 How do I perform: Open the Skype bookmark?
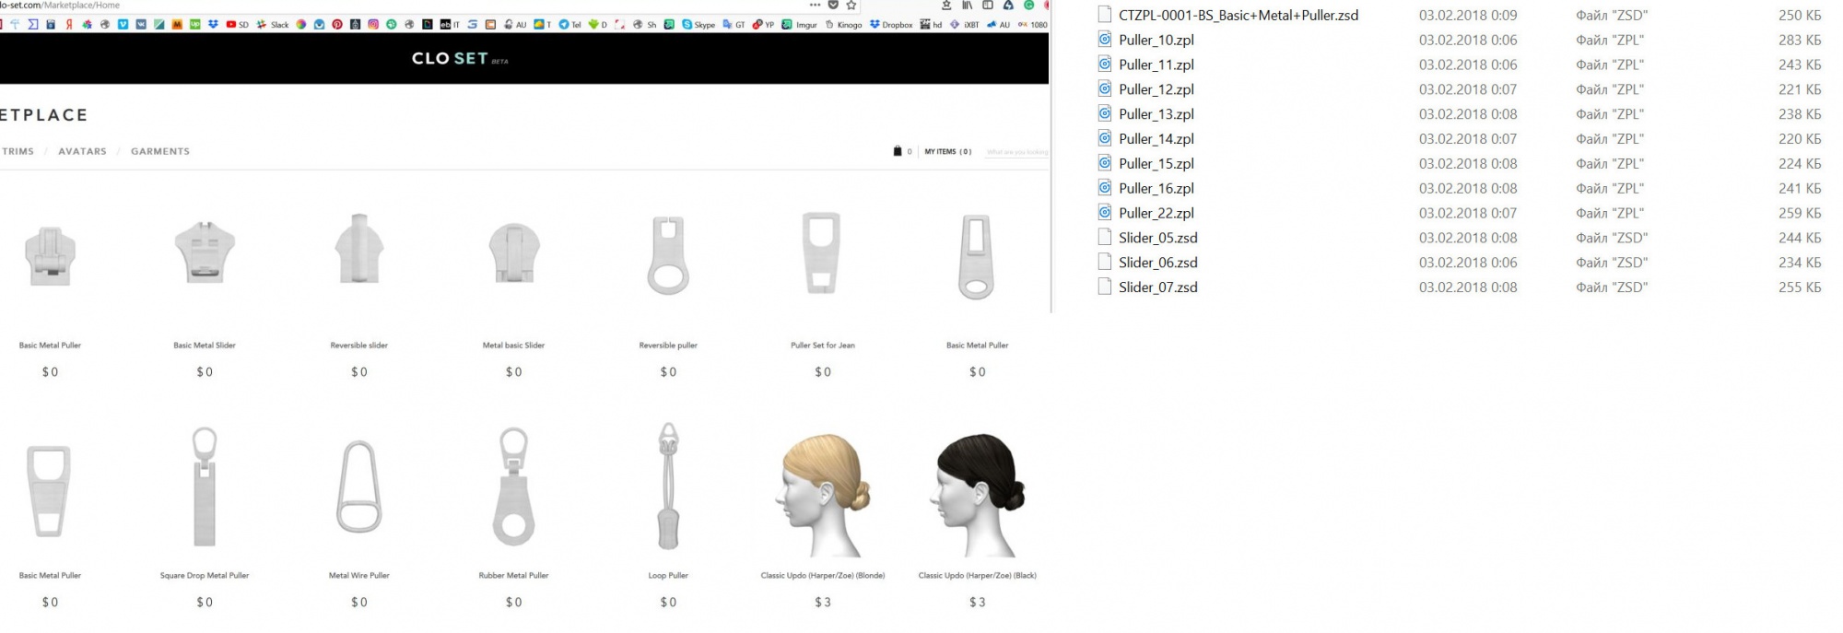tap(698, 25)
